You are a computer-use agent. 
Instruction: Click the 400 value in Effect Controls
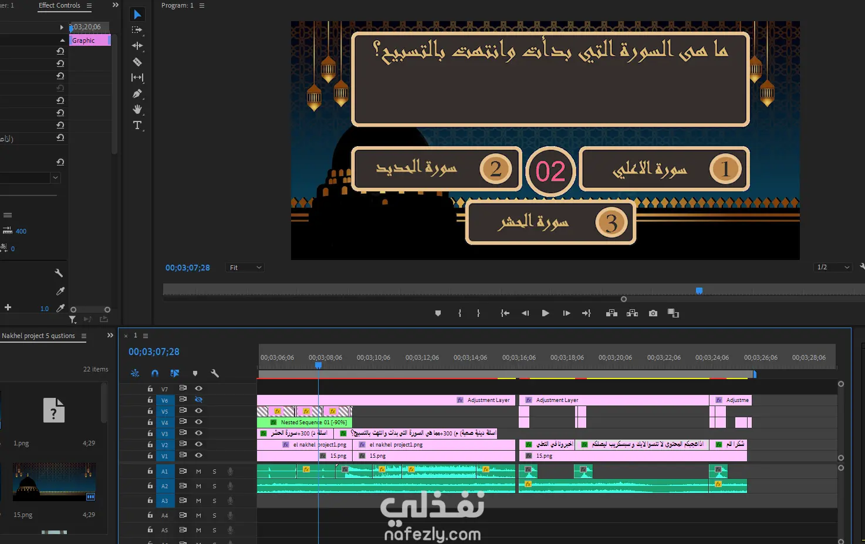(21, 231)
